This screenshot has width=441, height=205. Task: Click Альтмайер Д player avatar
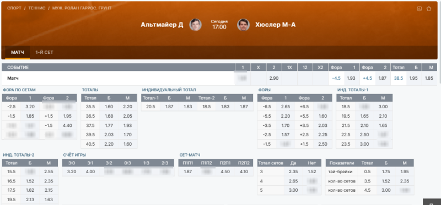(x=195, y=25)
